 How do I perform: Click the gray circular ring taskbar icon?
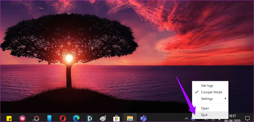point(36,118)
